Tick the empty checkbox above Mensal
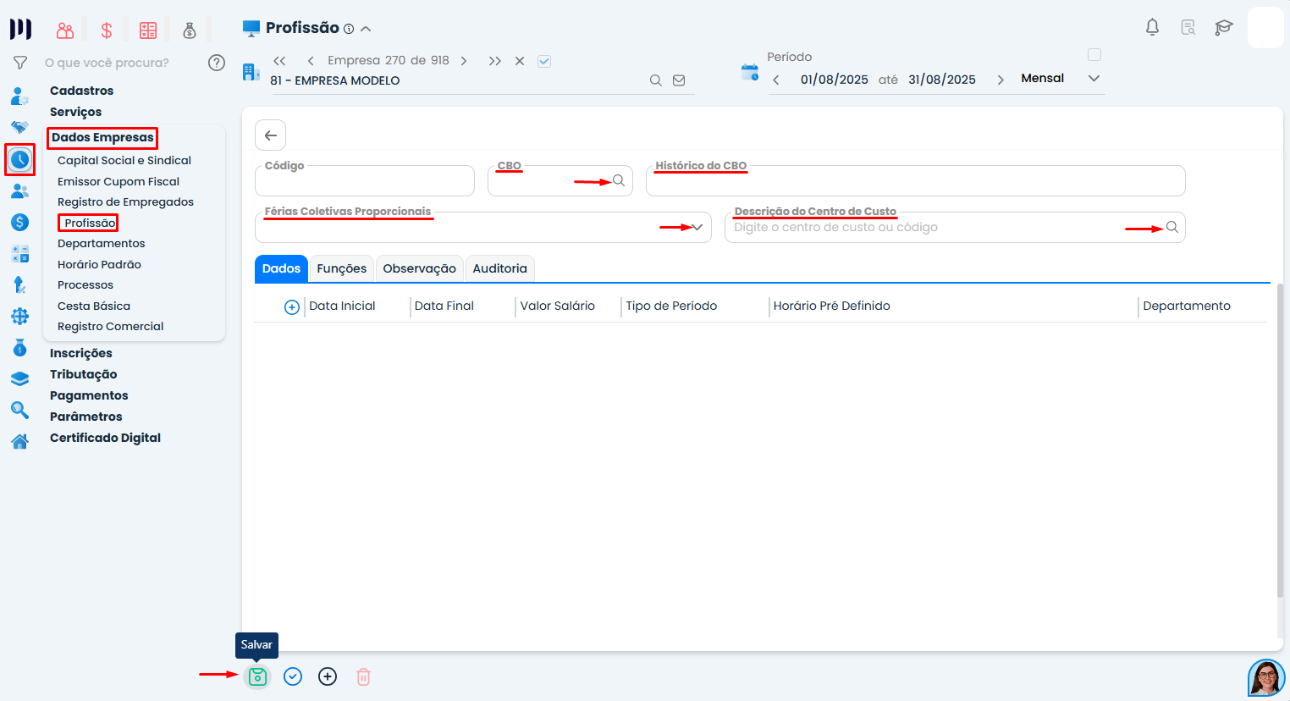Viewport: 1290px width, 701px height. (x=1094, y=55)
